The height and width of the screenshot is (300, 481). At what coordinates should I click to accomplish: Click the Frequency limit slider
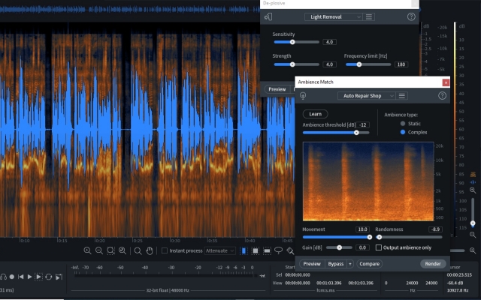(x=368, y=64)
